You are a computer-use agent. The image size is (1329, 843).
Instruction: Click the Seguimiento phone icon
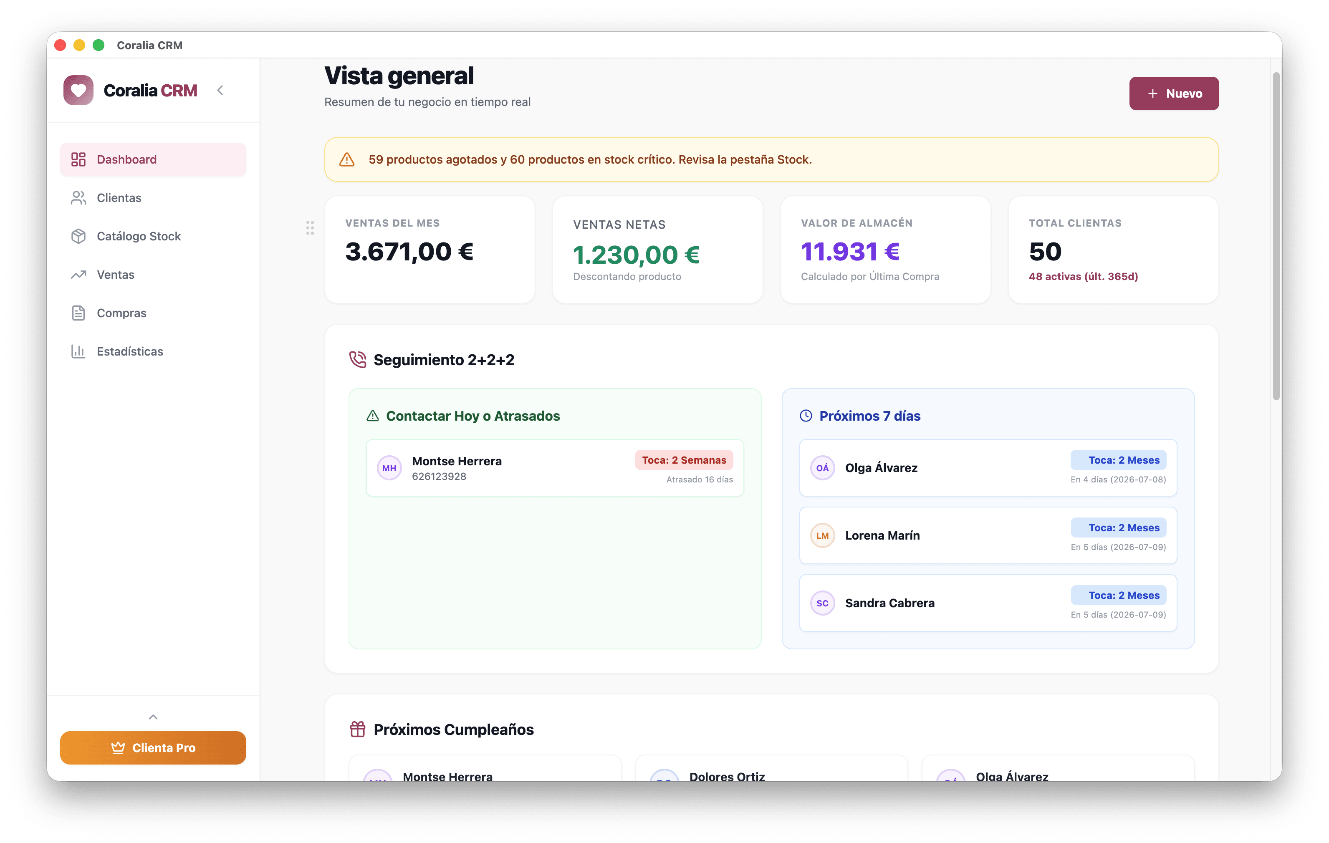pyautogui.click(x=358, y=360)
